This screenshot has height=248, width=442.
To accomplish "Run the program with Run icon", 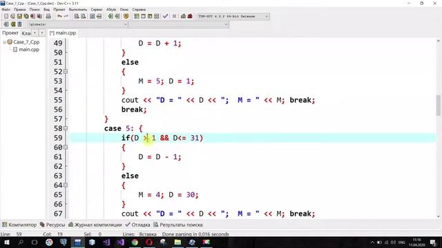I will point(143,17).
